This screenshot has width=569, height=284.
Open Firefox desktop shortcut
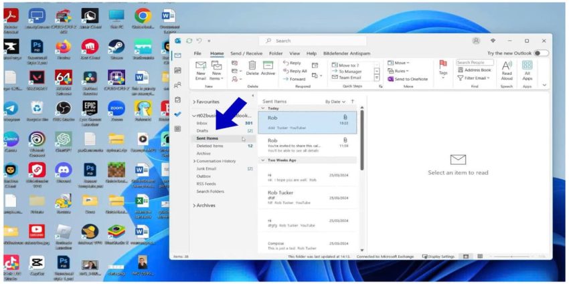click(63, 49)
